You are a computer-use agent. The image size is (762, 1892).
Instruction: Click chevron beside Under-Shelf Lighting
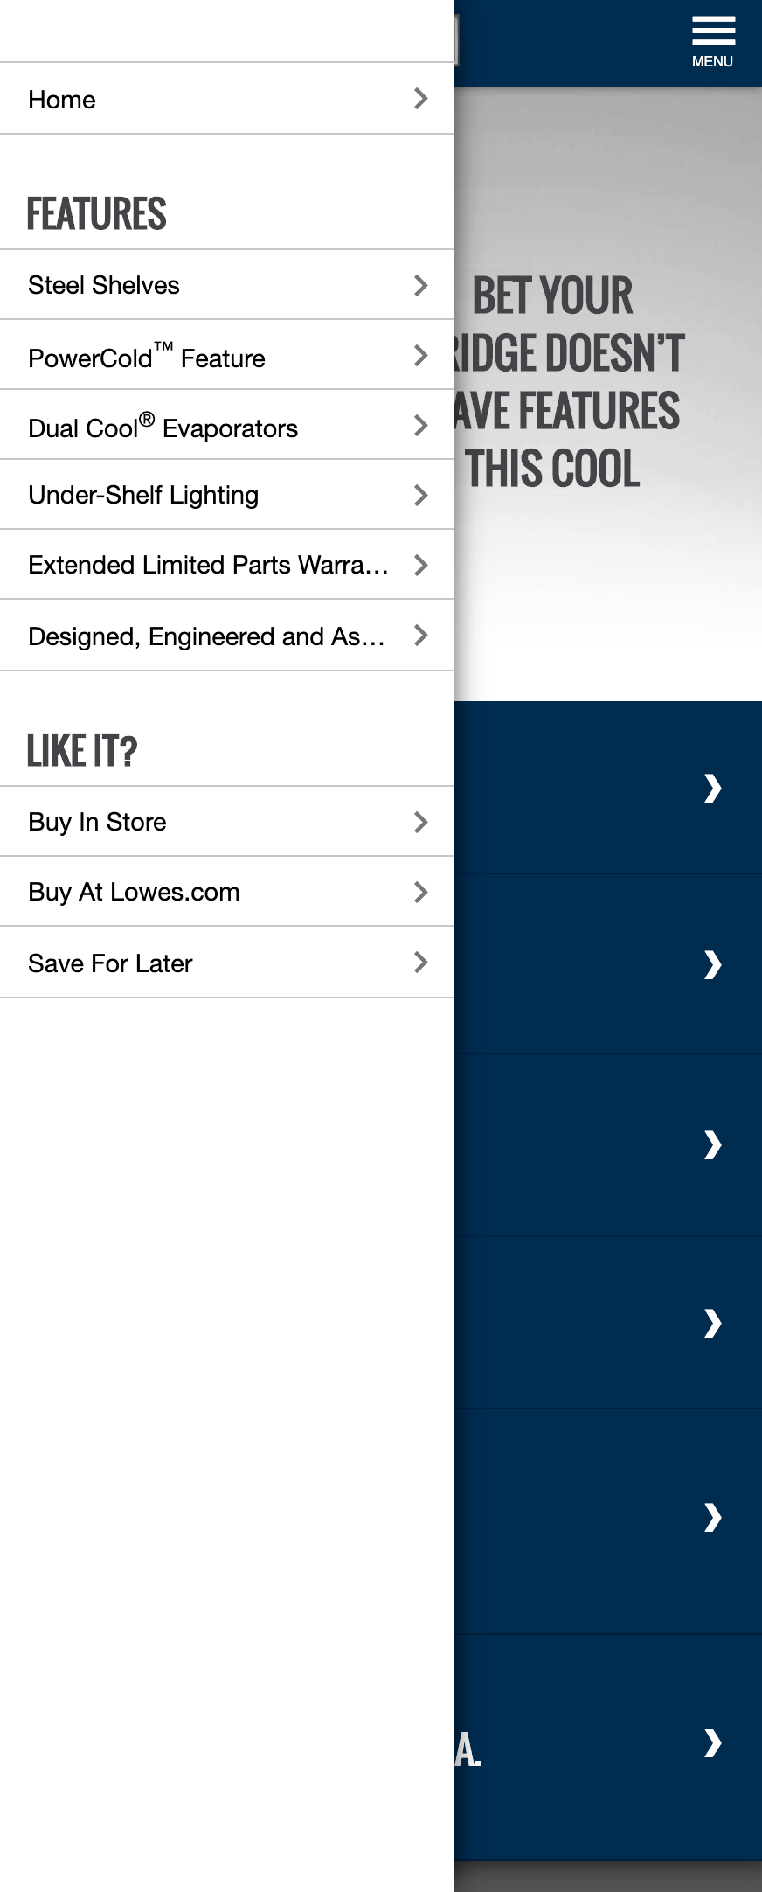click(x=420, y=496)
